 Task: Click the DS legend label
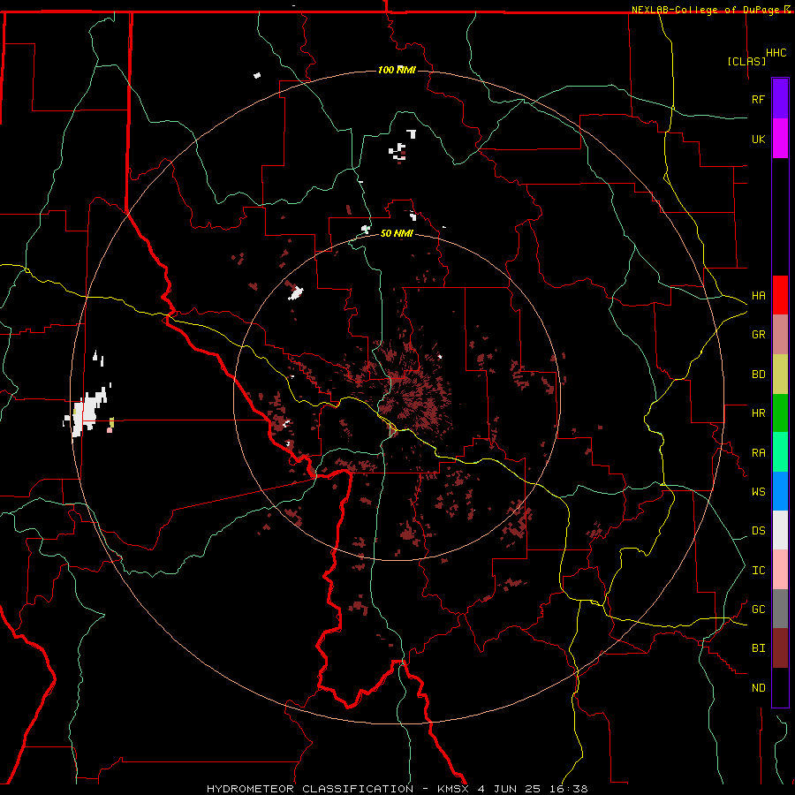pos(758,530)
